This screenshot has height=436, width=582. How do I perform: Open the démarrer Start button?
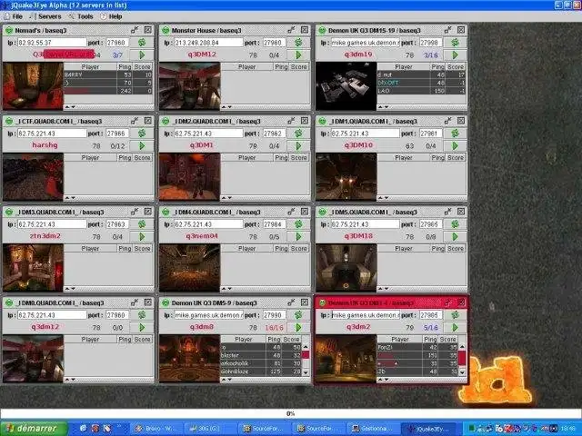[34, 428]
